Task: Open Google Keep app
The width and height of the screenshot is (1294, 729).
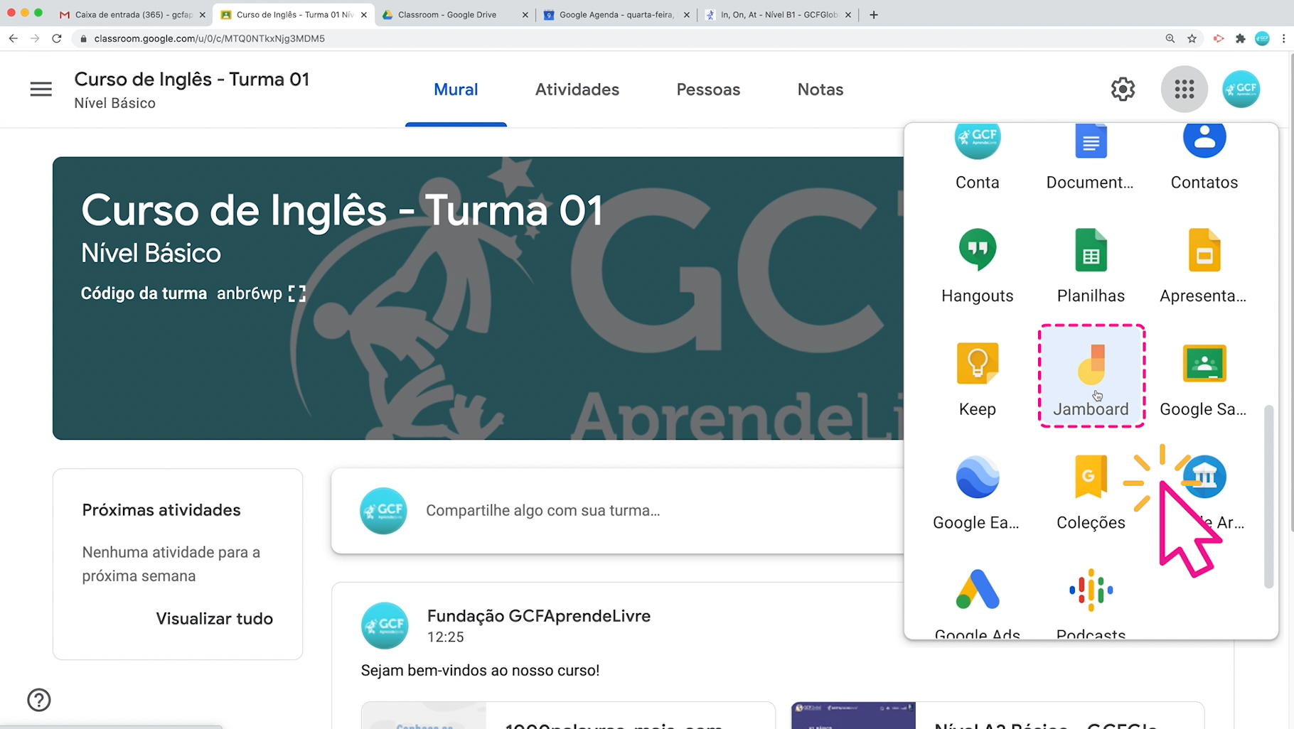Action: pos(977,380)
